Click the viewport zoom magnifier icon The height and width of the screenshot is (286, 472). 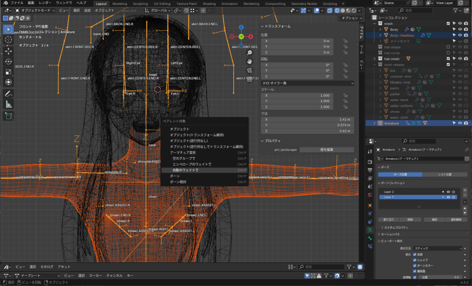click(249, 53)
